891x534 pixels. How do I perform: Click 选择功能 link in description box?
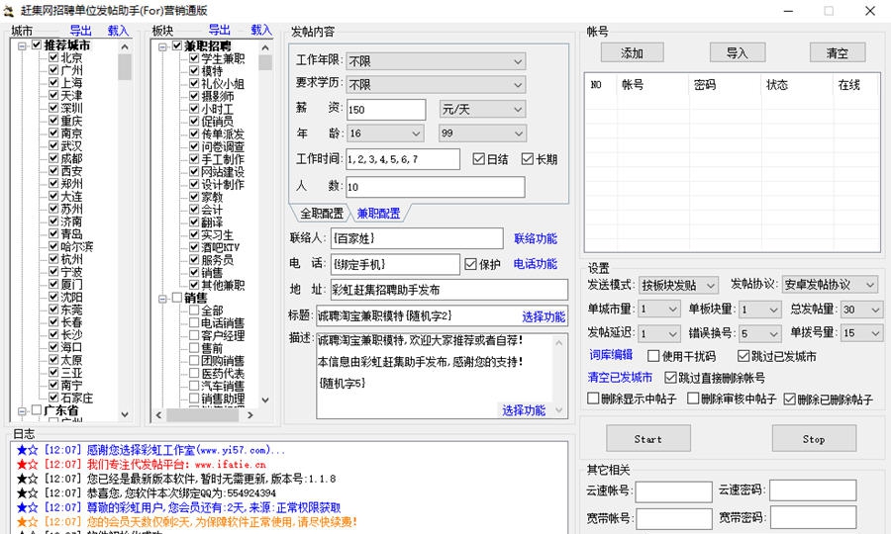coord(524,409)
